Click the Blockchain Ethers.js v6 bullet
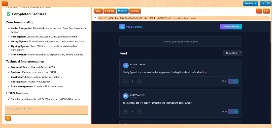Viewport: 272px width, 128px height. click(36, 77)
